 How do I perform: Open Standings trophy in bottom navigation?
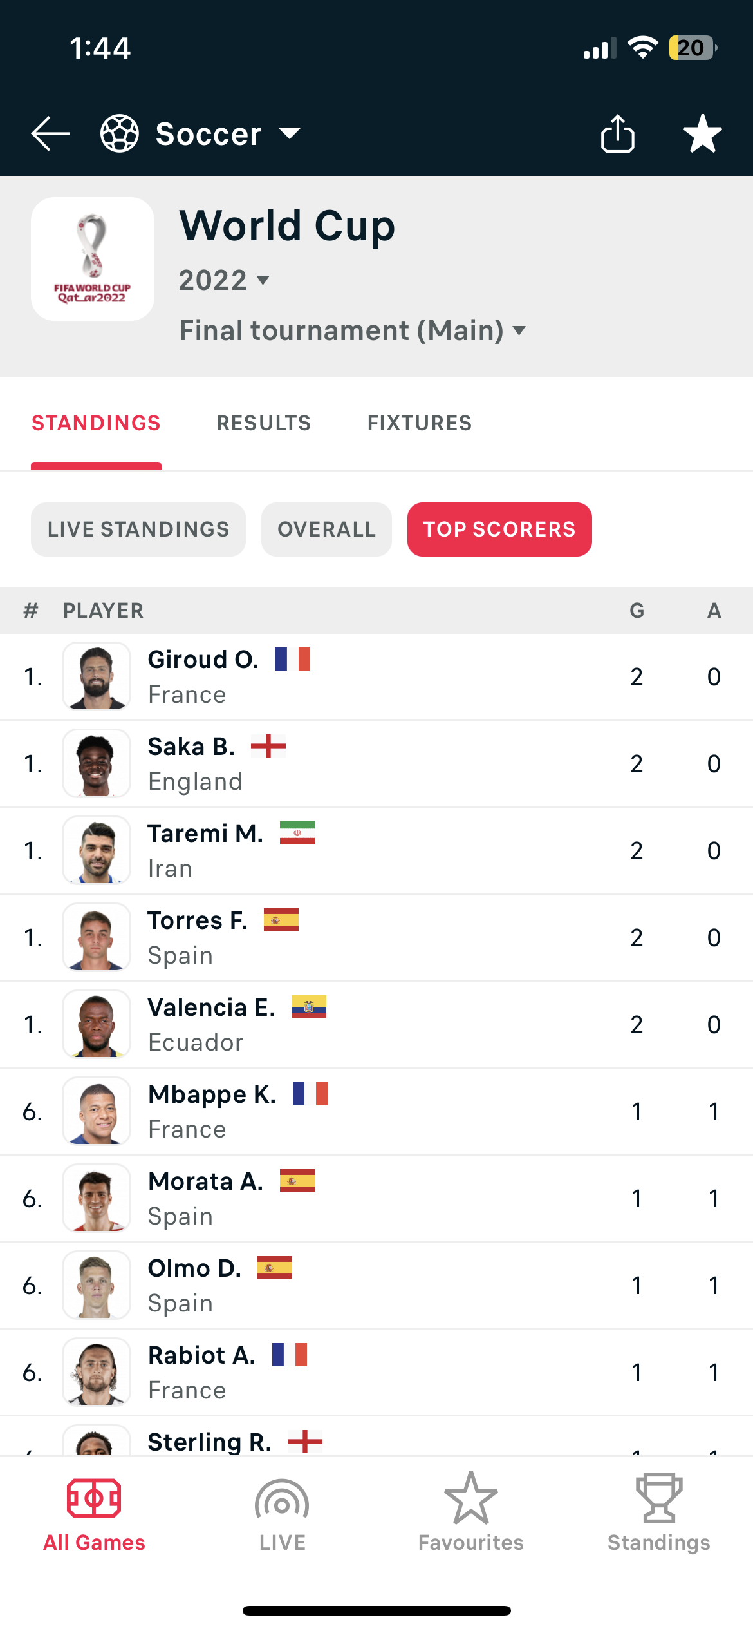pyautogui.click(x=658, y=1514)
